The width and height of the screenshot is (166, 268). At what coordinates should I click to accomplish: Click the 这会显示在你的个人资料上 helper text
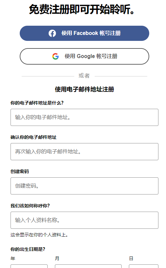click(x=39, y=235)
